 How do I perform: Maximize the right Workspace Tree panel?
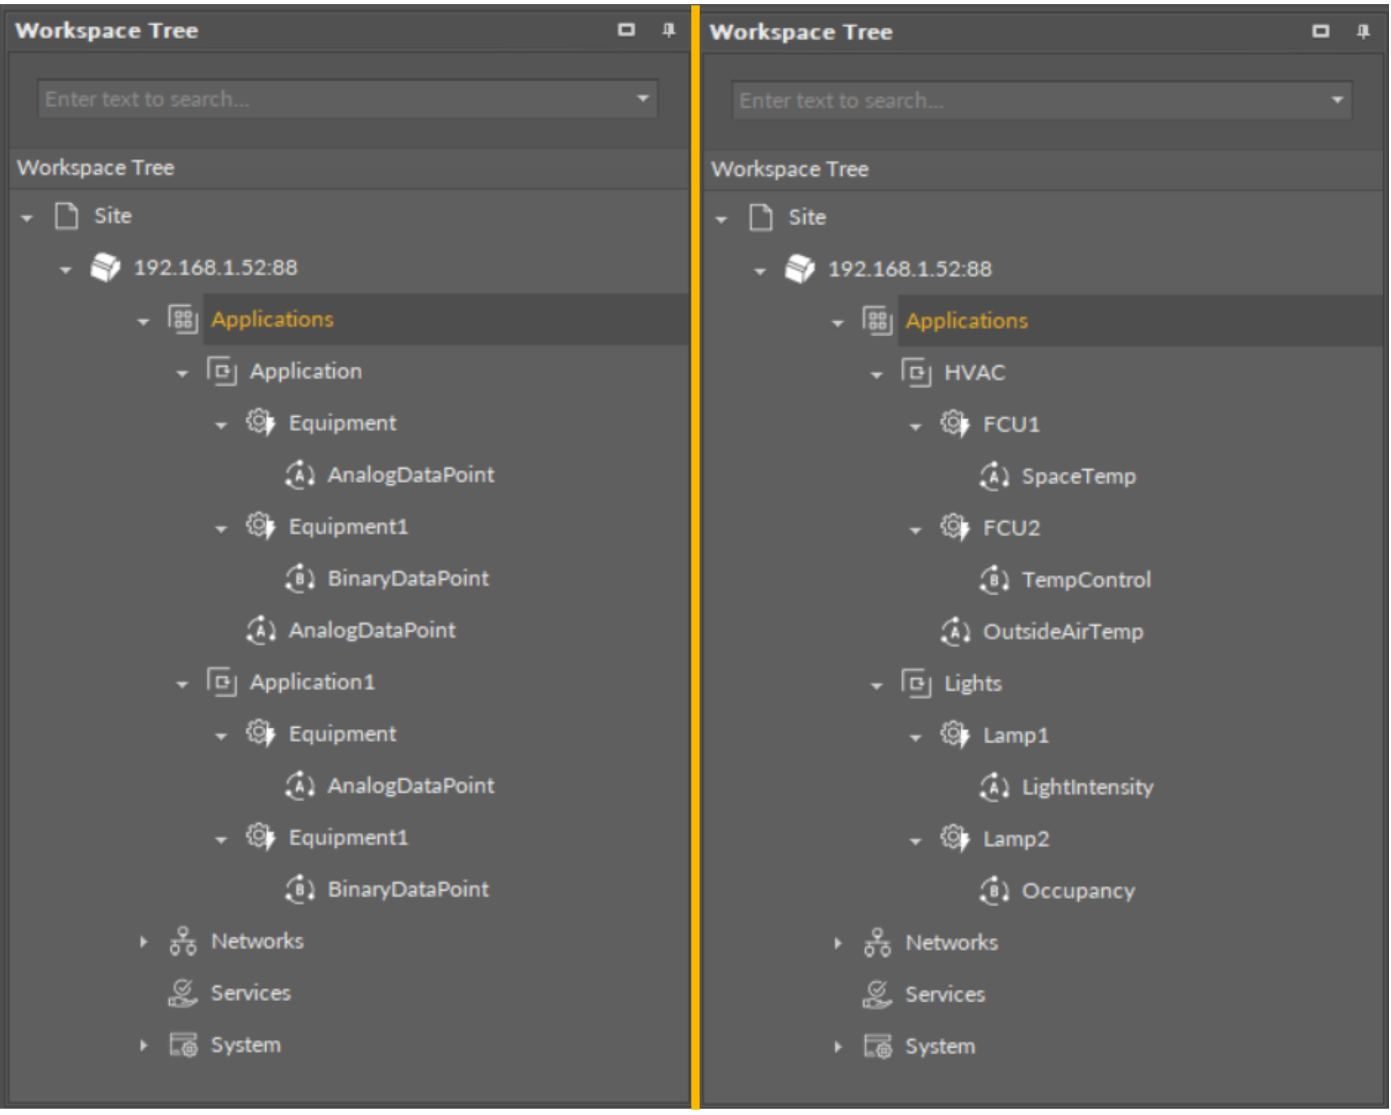(x=1320, y=31)
